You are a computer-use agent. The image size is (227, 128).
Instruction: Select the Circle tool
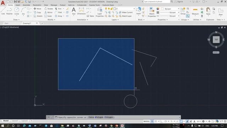tap(17, 11)
